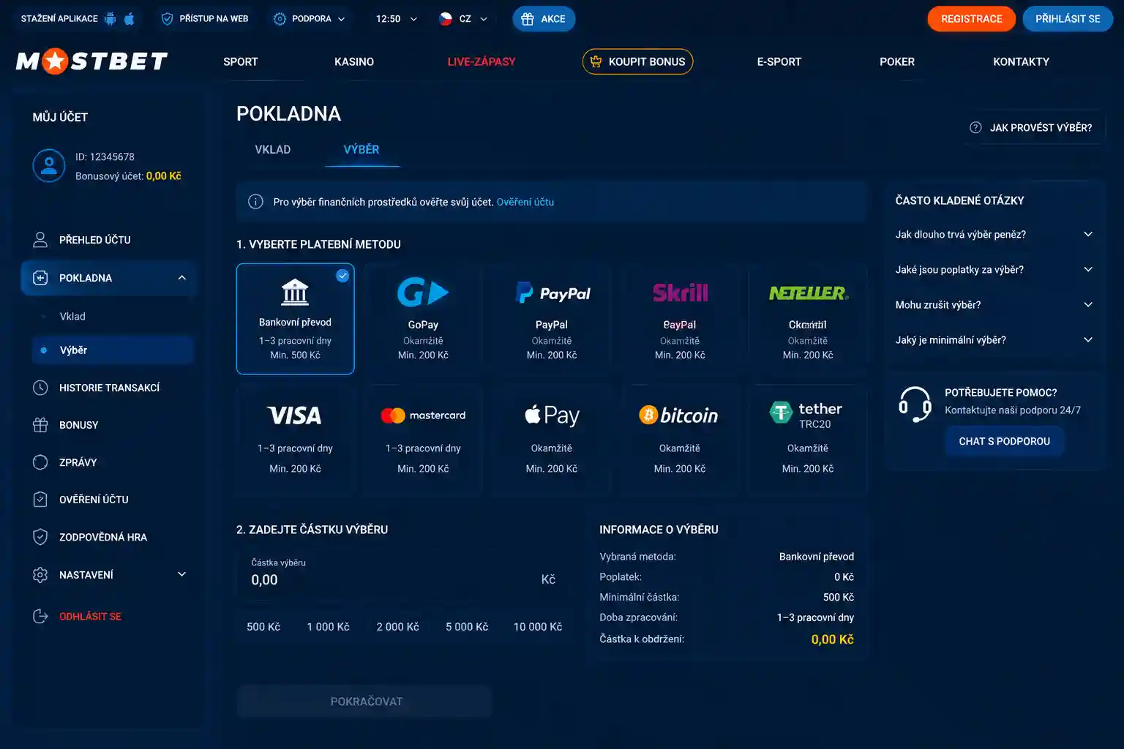Click the question mark icon near Jak provést výběr

(975, 127)
